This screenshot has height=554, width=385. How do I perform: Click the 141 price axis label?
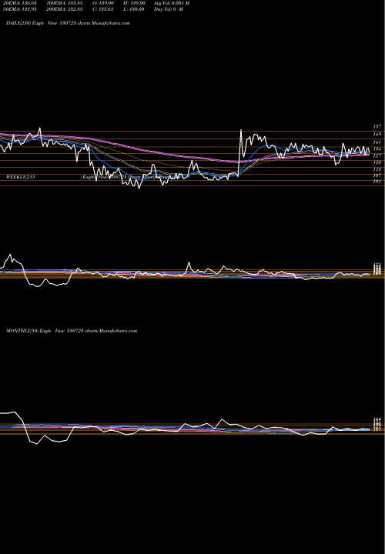coord(377,142)
